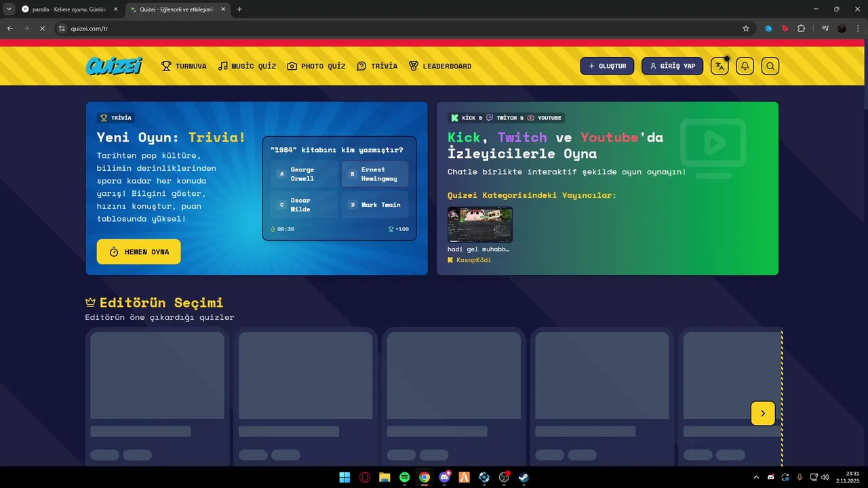Image resolution: width=868 pixels, height=488 pixels.
Task: Open the volume control in tray
Action: (x=825, y=477)
